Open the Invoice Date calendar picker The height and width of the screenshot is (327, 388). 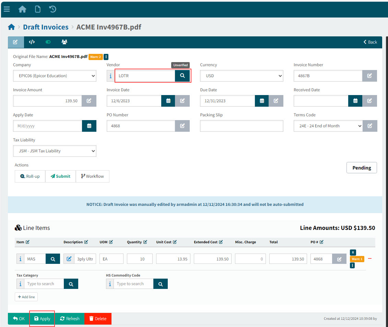pos(168,101)
